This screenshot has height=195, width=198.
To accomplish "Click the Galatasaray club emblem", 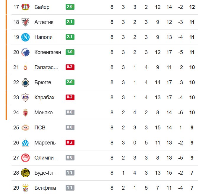I will pyautogui.click(x=25, y=67).
